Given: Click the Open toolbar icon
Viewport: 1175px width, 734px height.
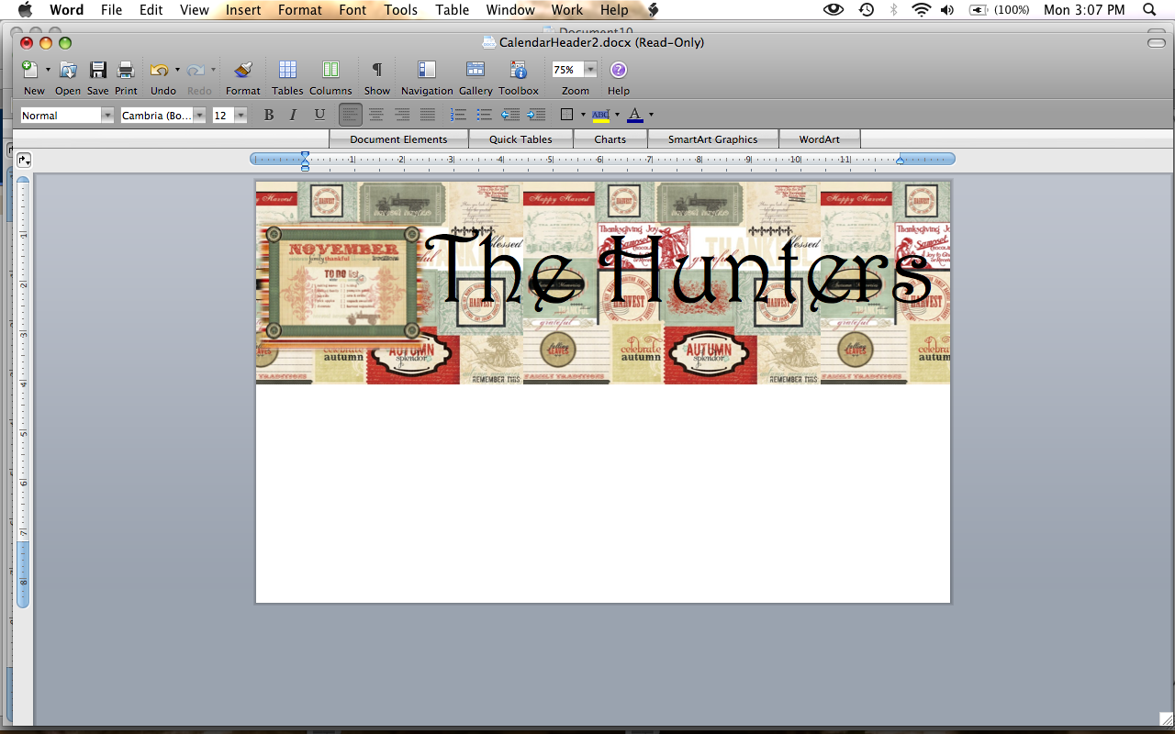Looking at the screenshot, I should [68, 70].
